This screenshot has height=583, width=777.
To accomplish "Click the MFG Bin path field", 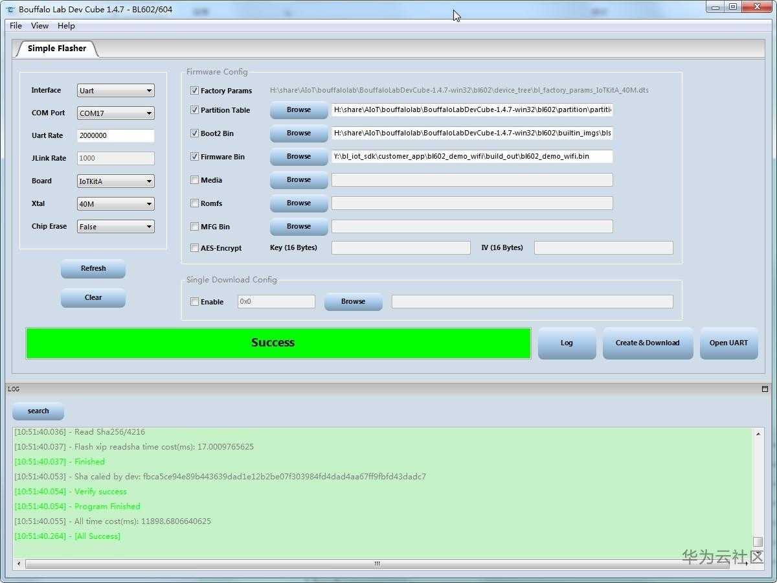I will pyautogui.click(x=472, y=227).
